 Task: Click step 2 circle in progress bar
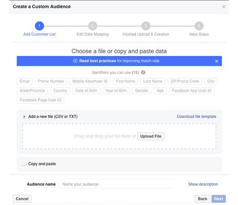point(92,26)
